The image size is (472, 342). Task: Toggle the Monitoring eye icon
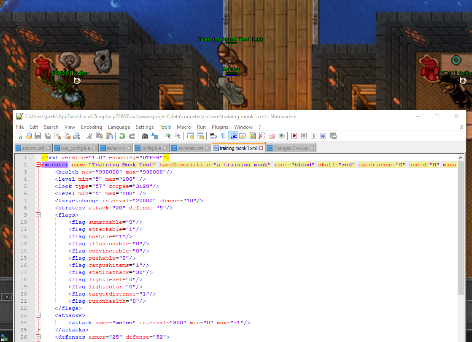coord(281,136)
